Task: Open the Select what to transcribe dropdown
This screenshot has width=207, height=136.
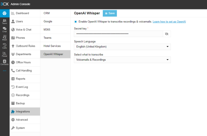Action: point(122,60)
